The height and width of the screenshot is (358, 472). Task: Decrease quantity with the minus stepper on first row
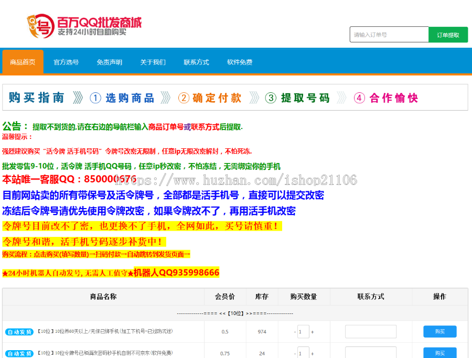point(294,331)
